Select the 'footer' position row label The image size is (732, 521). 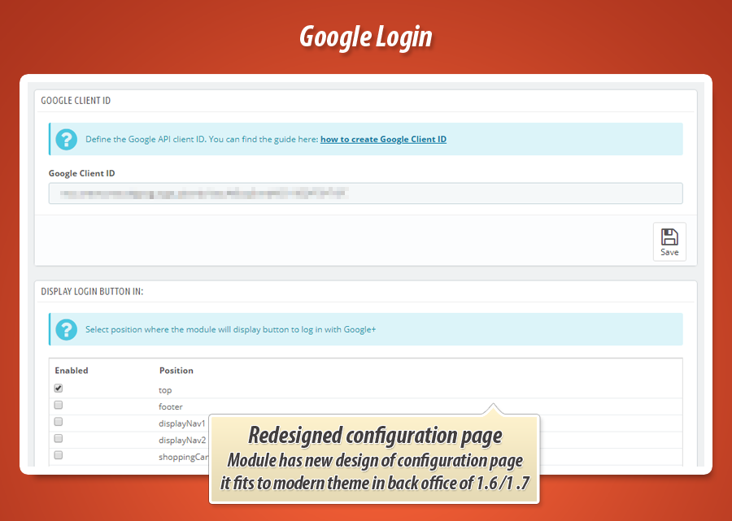click(x=171, y=406)
